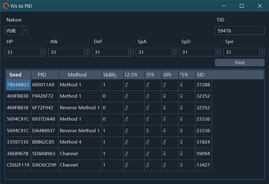Close the IVs to PID window

(x=260, y=6)
